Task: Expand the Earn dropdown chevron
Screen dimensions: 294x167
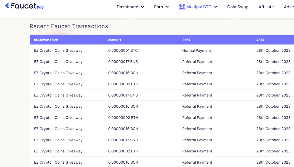Action: tap(167, 7)
